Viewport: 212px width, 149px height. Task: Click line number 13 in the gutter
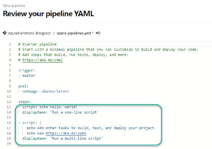point(9,107)
